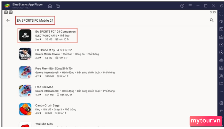Open the multi-instance windows icon
The width and height of the screenshot is (224, 129).
58,6
